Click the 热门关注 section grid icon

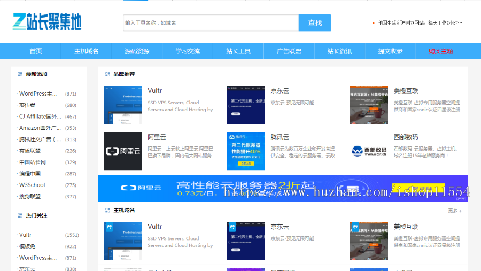pos(20,216)
